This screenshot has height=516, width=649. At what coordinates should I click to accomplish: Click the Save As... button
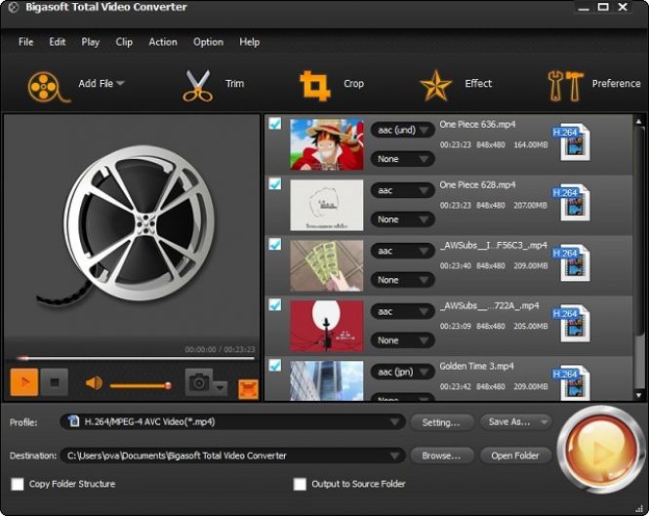(x=515, y=422)
